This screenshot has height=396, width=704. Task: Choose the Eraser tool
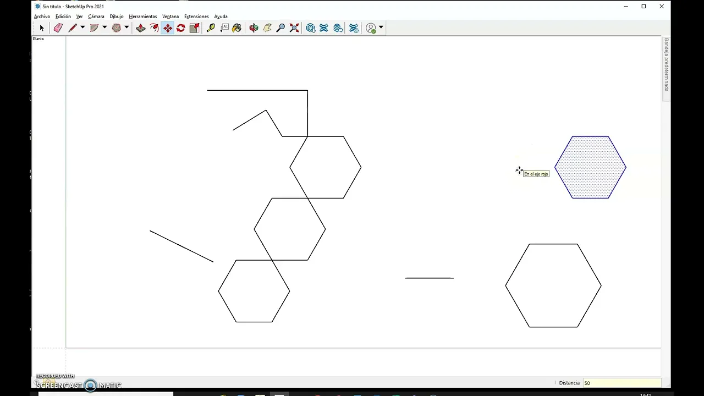pos(58,28)
